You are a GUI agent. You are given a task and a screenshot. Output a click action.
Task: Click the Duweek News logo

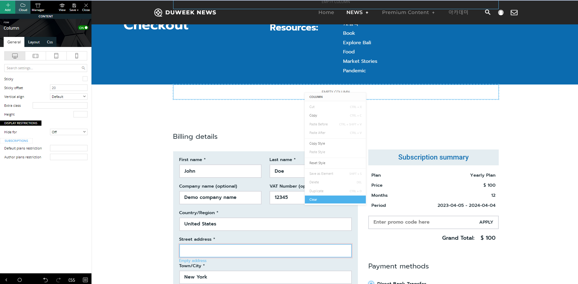click(x=185, y=13)
